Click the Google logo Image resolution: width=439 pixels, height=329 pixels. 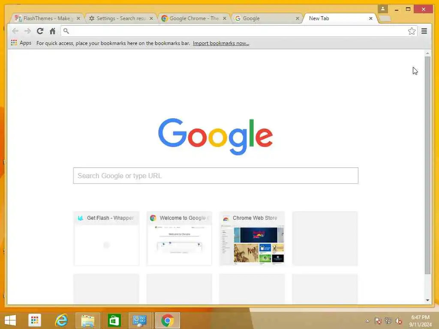(x=215, y=137)
